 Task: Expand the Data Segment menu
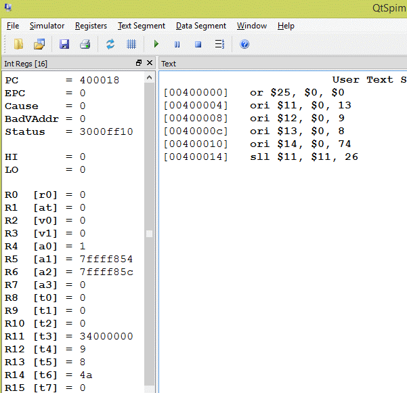tap(200, 26)
